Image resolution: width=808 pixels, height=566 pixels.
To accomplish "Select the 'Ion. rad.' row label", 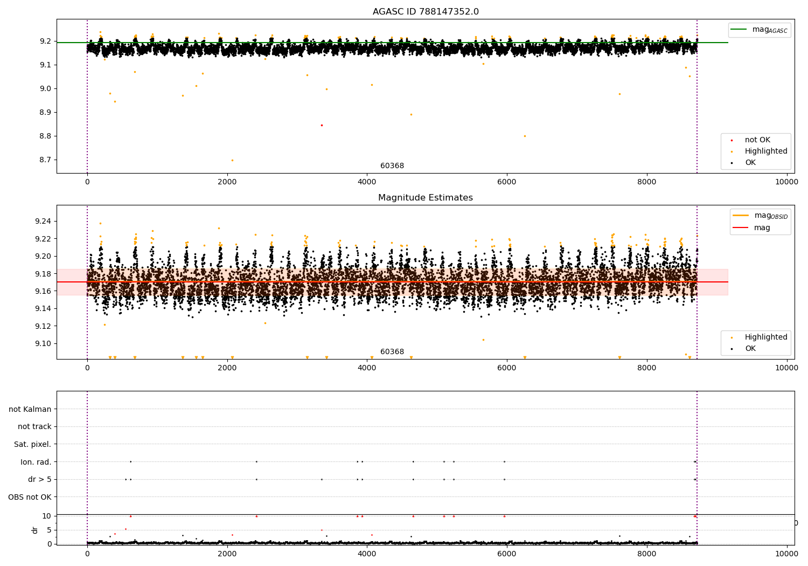I will tap(36, 463).
